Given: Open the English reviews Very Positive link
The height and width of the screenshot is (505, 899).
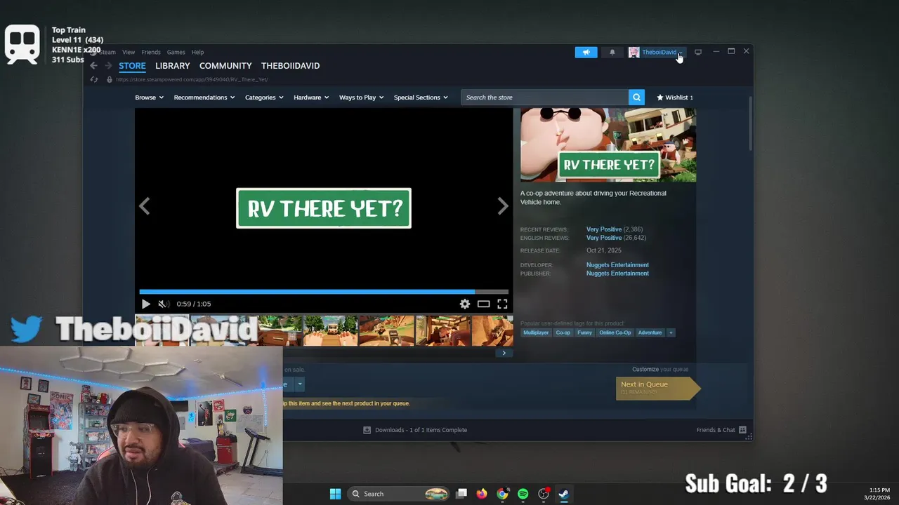Looking at the screenshot, I should (604, 238).
